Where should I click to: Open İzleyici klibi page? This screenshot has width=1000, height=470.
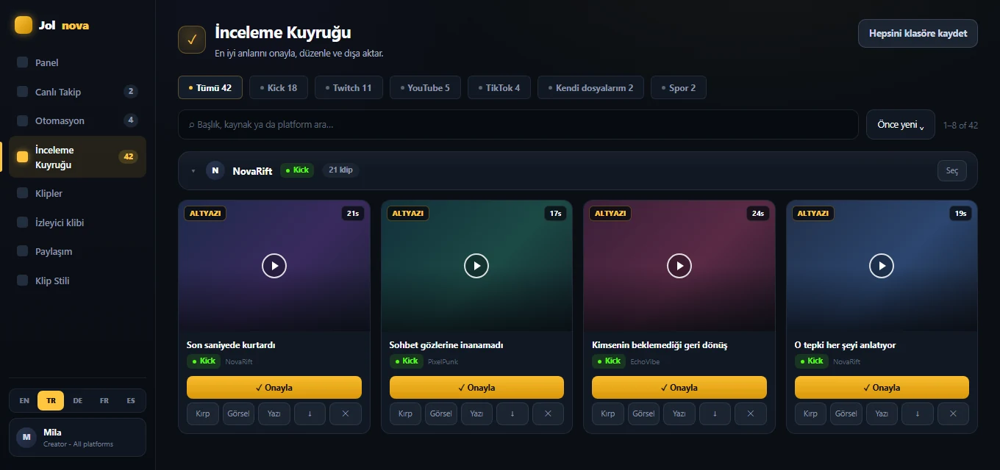[x=77, y=223]
